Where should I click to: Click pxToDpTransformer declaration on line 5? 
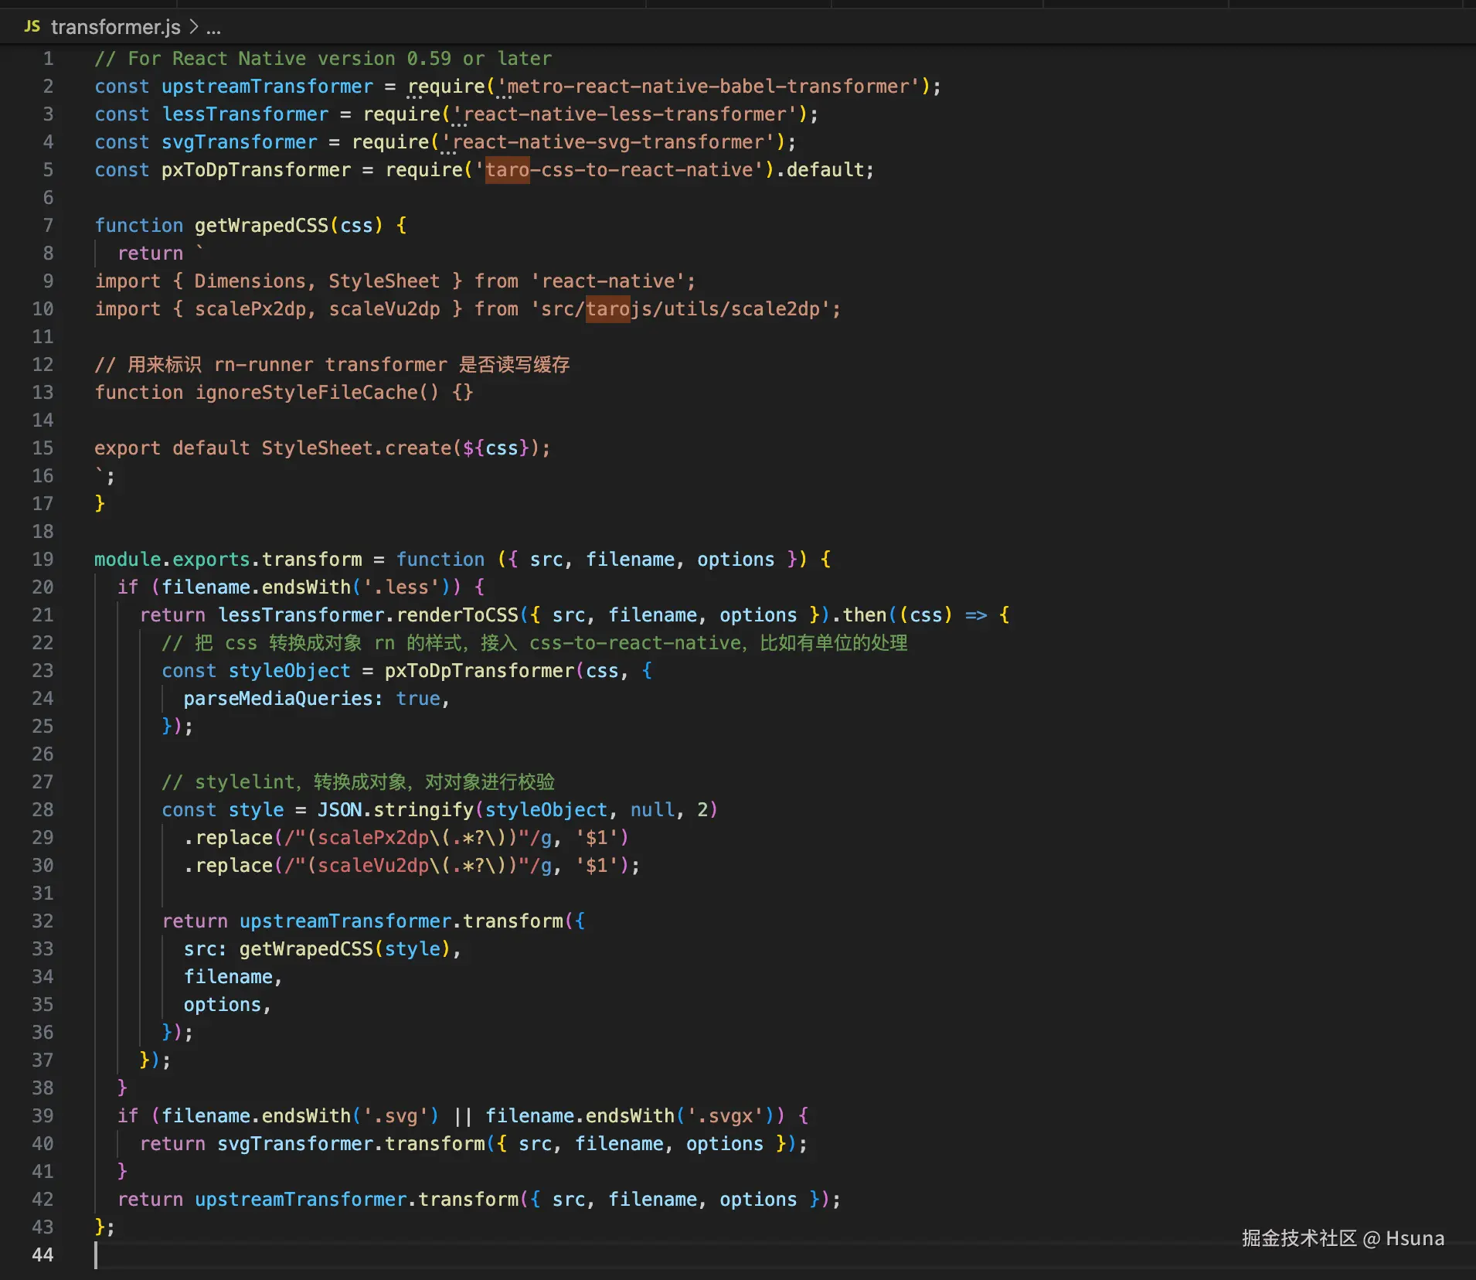(256, 170)
